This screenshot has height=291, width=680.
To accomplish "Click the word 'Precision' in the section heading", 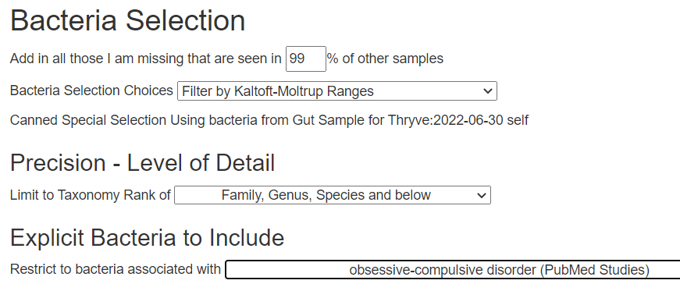I will (x=58, y=163).
